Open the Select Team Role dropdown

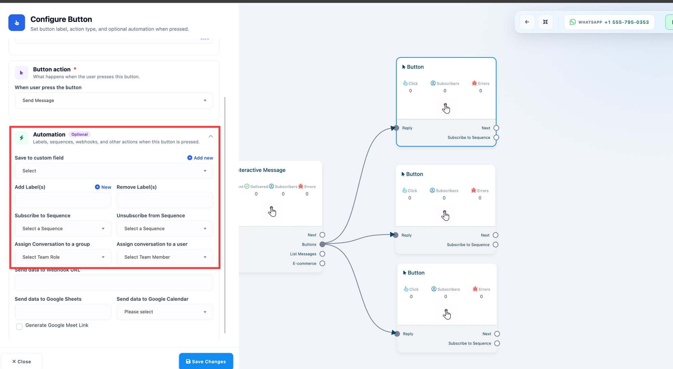coord(63,257)
